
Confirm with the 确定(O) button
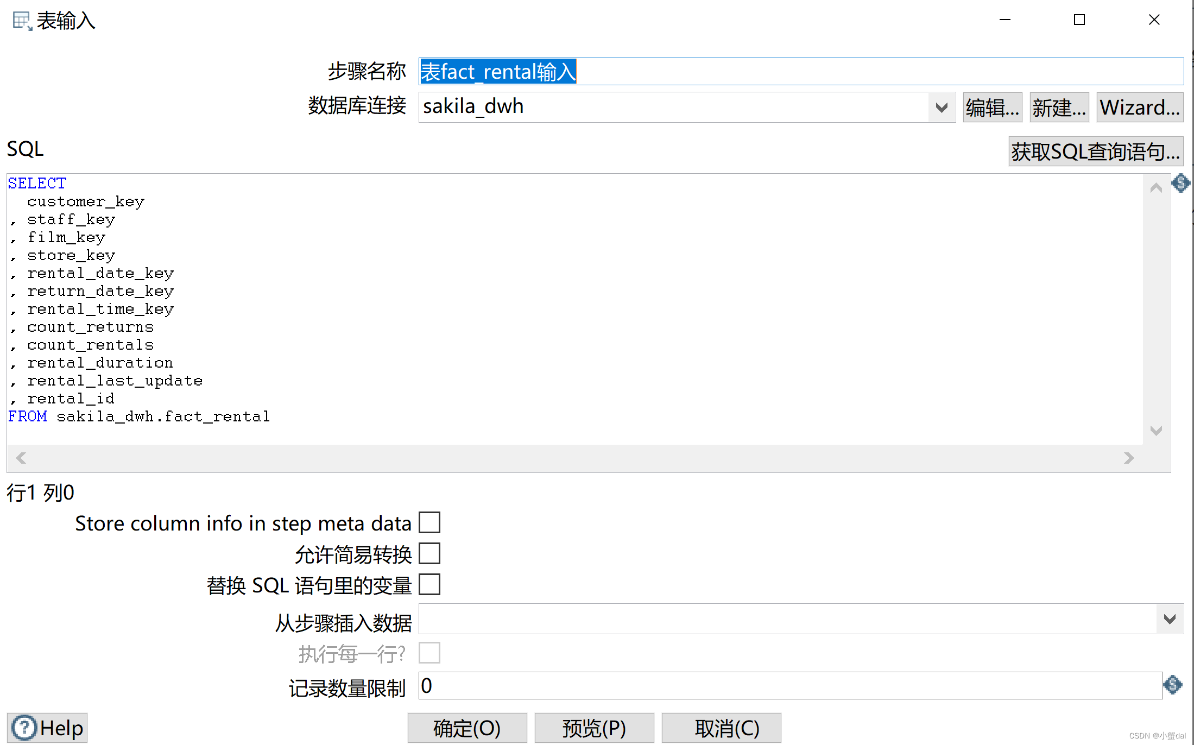point(467,728)
